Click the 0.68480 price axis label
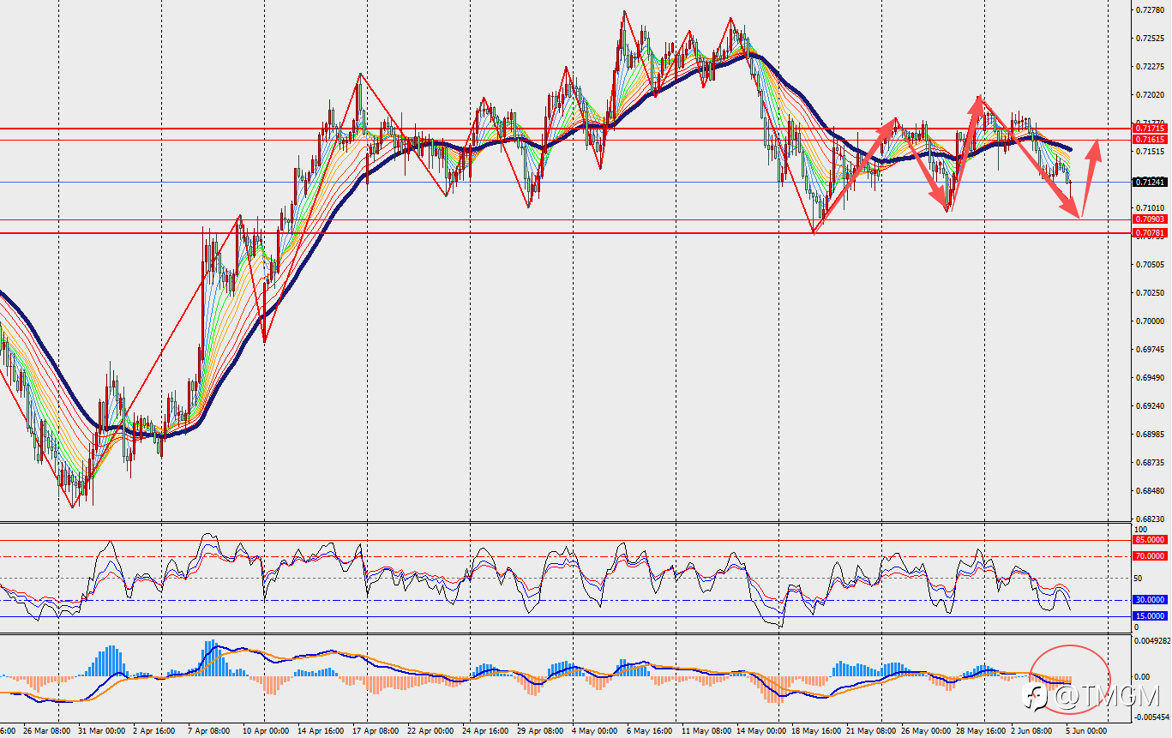This screenshot has height=738, width=1172. 1149,491
